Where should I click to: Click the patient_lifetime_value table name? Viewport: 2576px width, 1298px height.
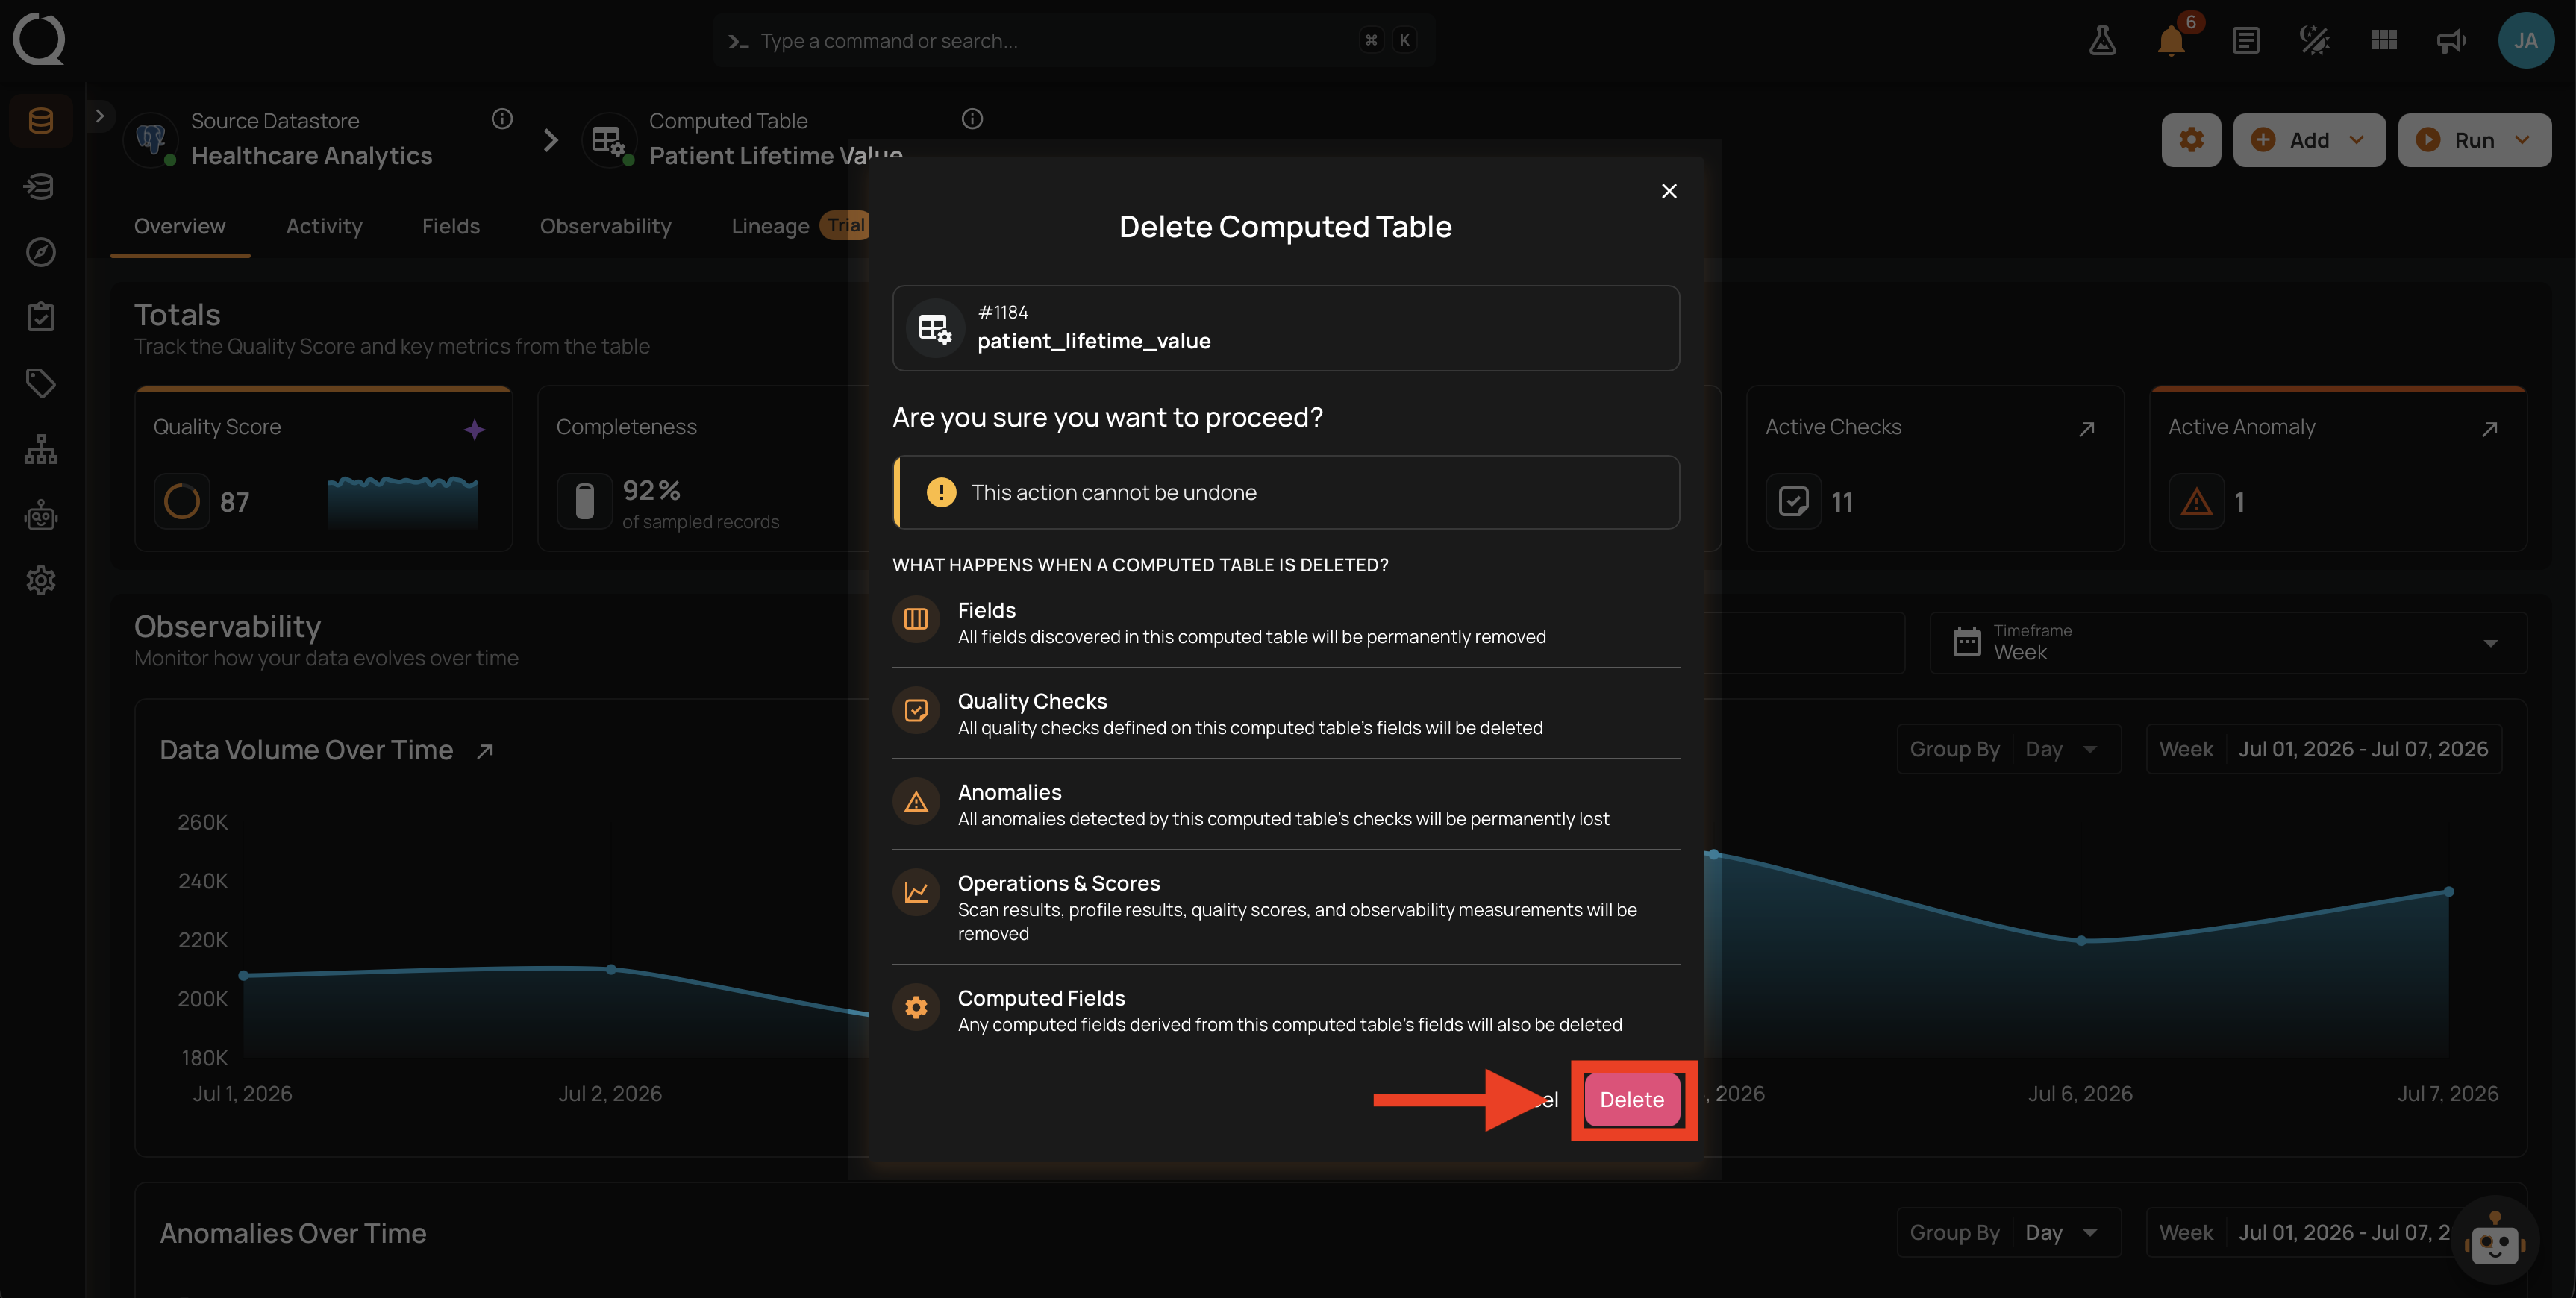tap(1093, 341)
